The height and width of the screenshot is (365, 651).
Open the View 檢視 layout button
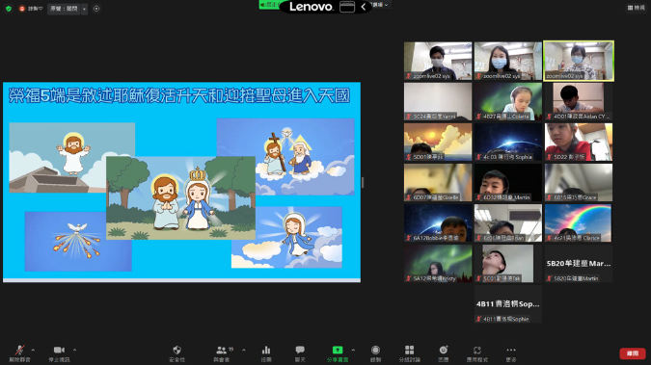637,8
